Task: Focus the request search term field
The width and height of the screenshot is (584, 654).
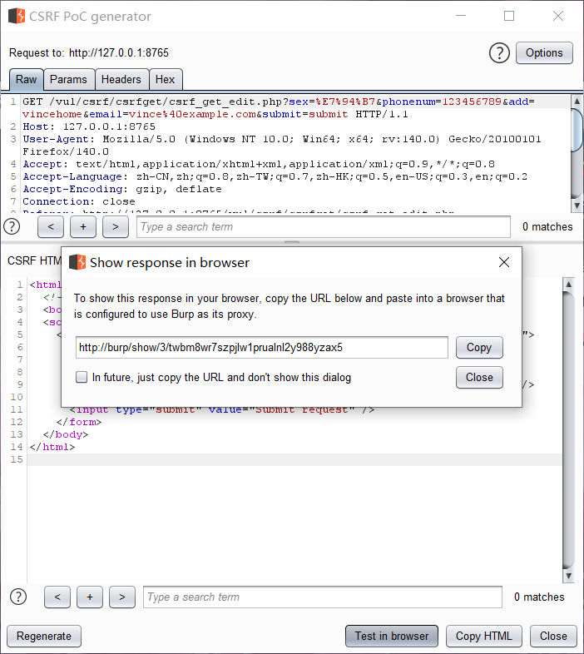Action: pos(324,227)
